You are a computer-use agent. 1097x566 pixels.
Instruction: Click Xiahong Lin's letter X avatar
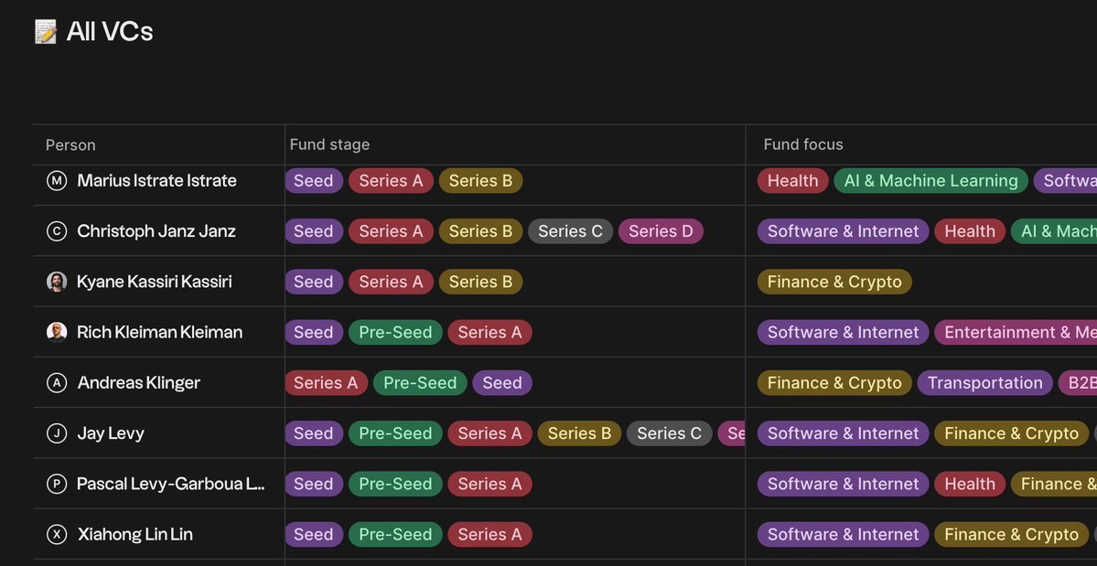pos(57,534)
